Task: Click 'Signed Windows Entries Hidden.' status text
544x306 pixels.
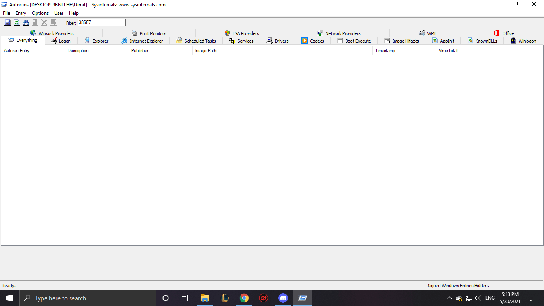Action: tap(458, 286)
